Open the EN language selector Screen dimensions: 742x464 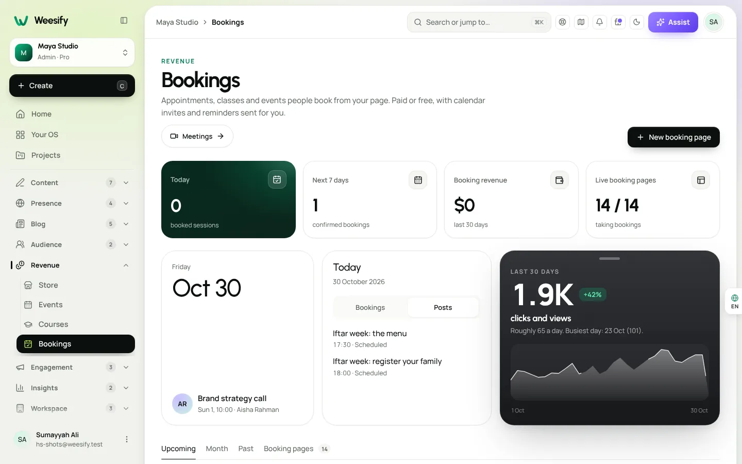click(x=734, y=302)
